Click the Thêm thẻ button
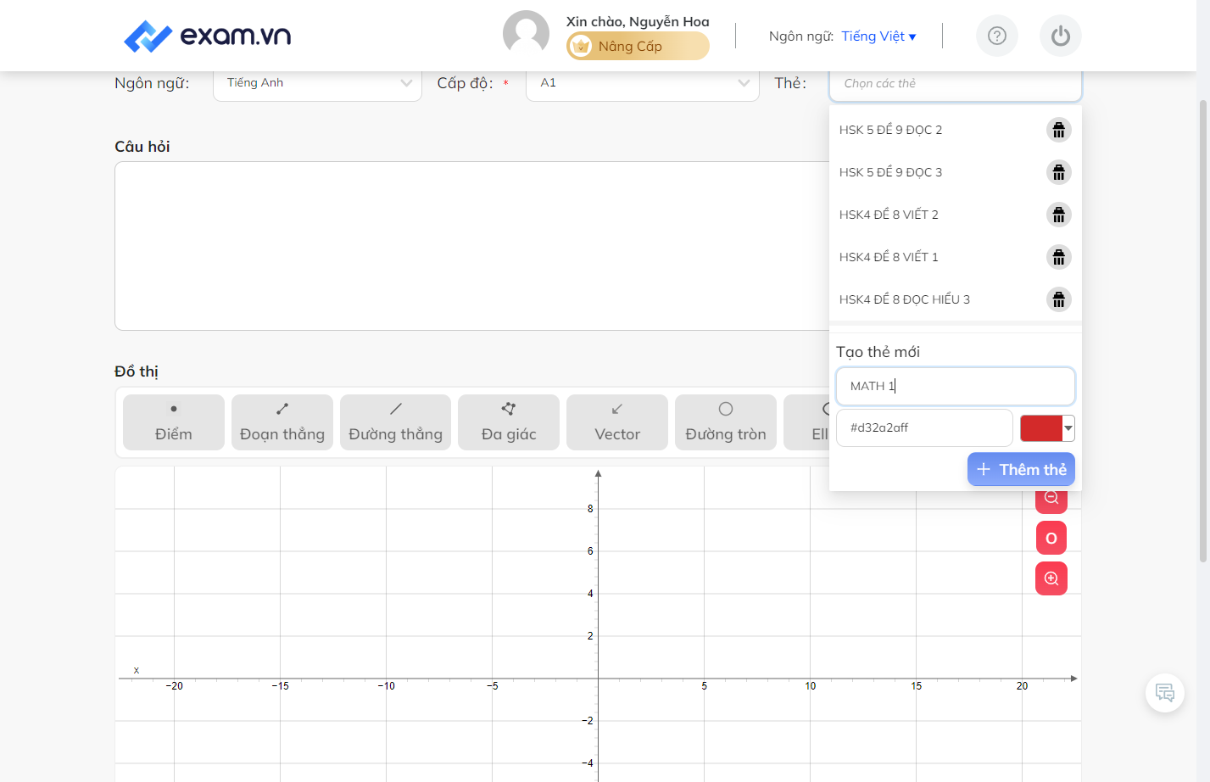Screen dimensions: 1210x782 point(1021,469)
